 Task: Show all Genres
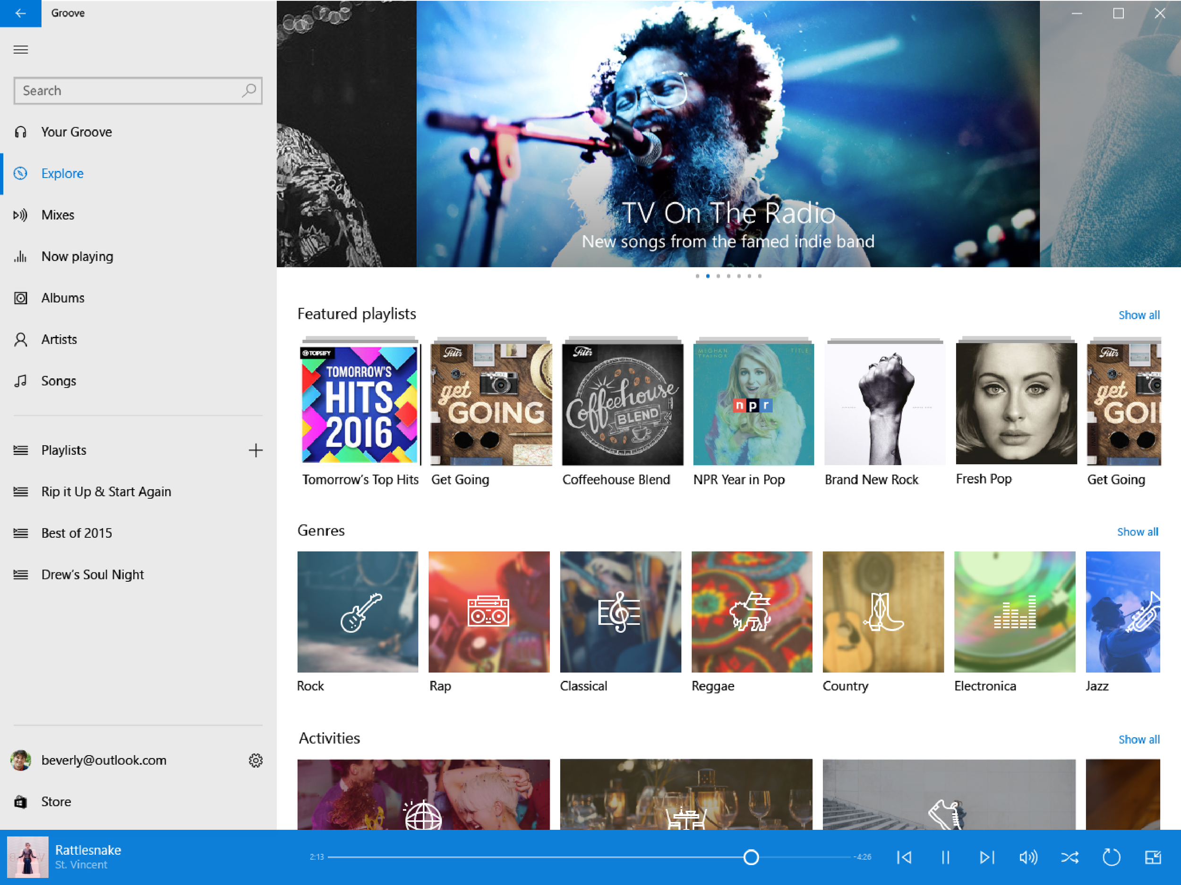tap(1137, 532)
